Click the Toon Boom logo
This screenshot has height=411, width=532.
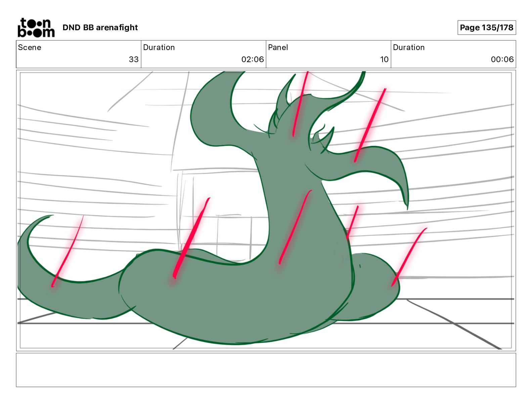pos(36,28)
